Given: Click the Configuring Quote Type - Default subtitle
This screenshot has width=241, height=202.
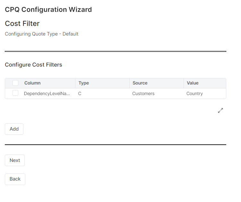Looking at the screenshot, I should (42, 34).
